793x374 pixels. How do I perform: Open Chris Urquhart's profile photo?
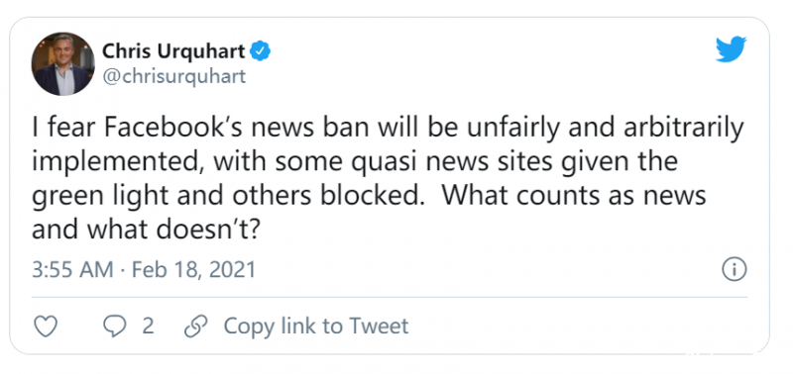coord(63,63)
